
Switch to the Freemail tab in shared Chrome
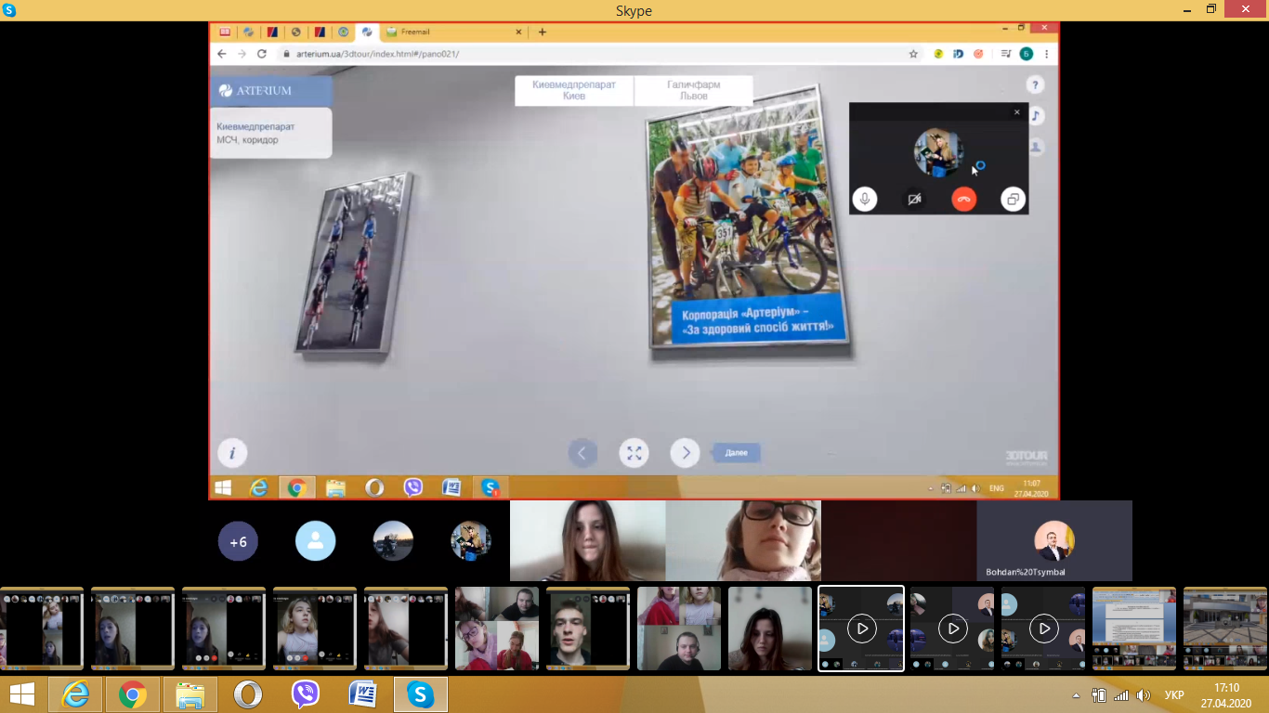click(449, 32)
